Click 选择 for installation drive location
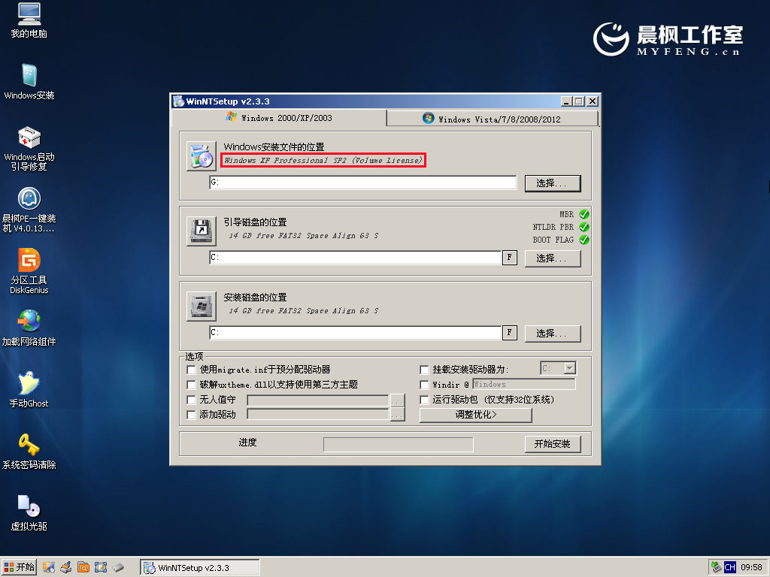Image resolution: width=770 pixels, height=577 pixels. click(x=553, y=333)
